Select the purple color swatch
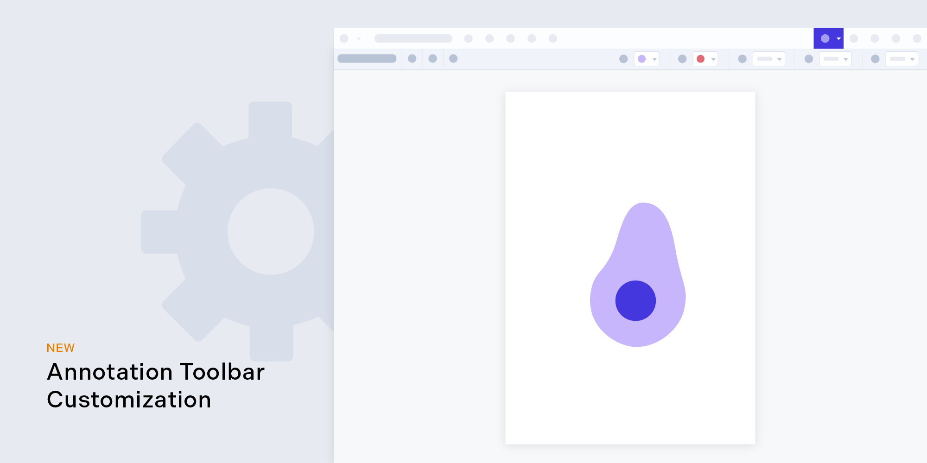Viewport: 927px width, 463px height. [x=642, y=59]
